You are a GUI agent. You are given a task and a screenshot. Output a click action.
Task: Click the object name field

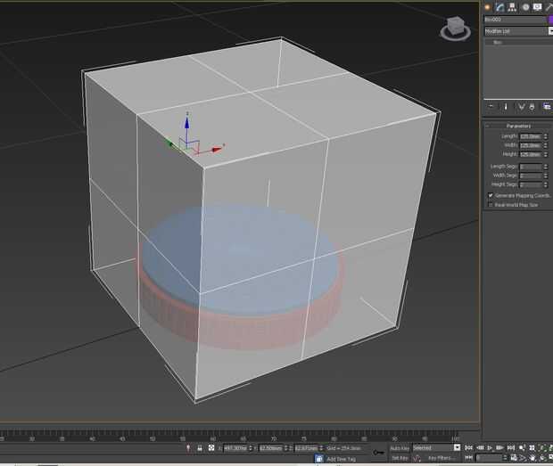516,20
